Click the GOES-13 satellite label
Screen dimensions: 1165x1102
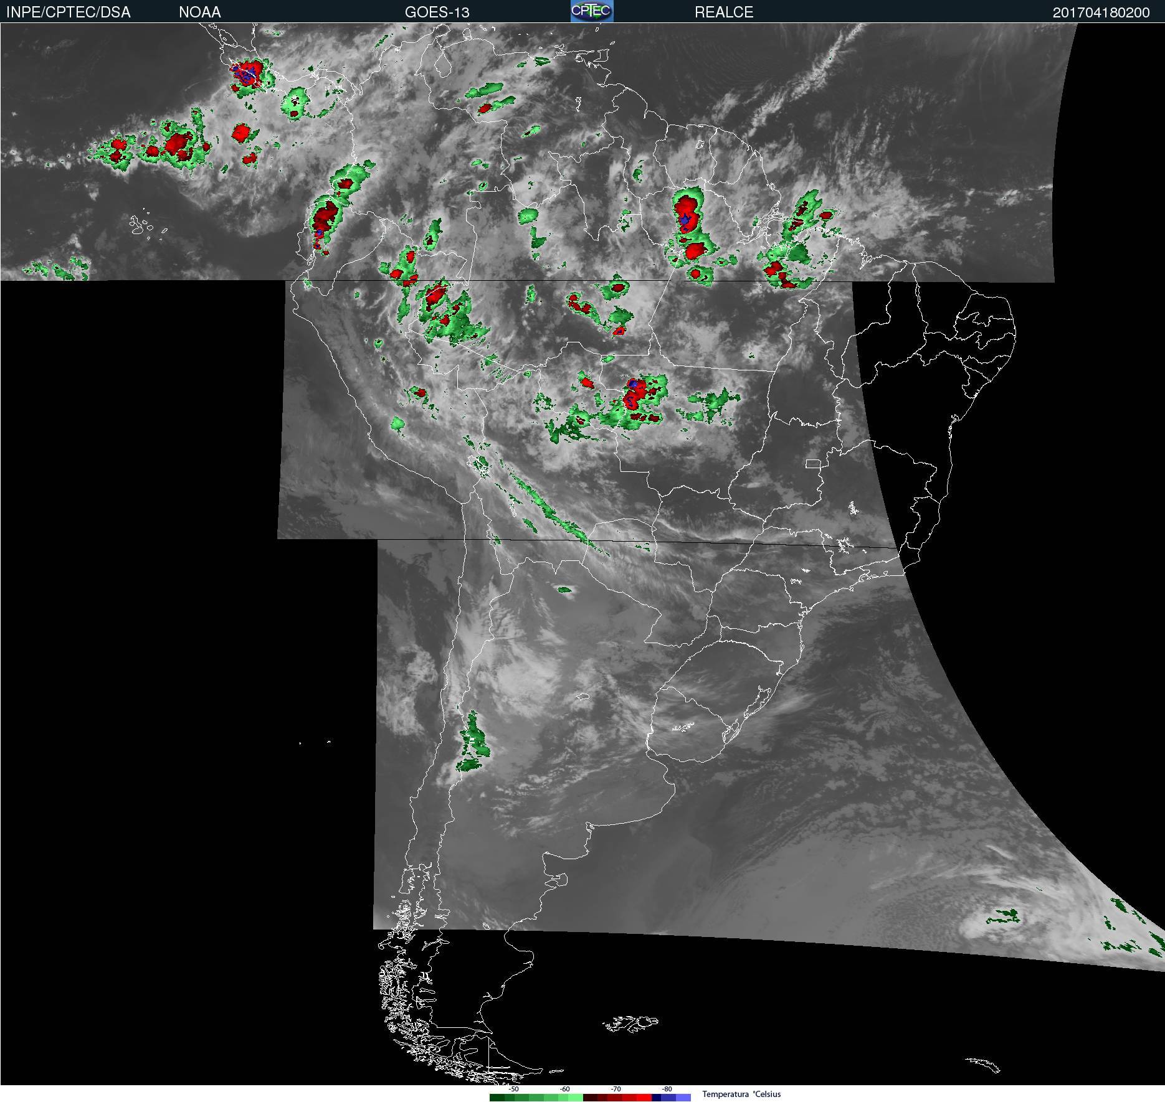pyautogui.click(x=437, y=12)
